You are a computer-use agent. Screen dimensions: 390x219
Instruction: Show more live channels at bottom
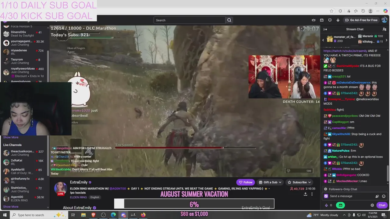(11, 207)
